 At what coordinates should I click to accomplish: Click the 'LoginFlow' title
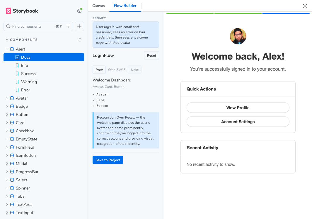[103, 55]
